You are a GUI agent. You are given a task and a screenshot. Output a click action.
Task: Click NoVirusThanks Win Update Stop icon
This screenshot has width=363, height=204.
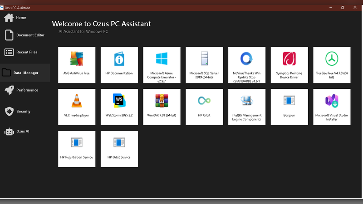246,64
